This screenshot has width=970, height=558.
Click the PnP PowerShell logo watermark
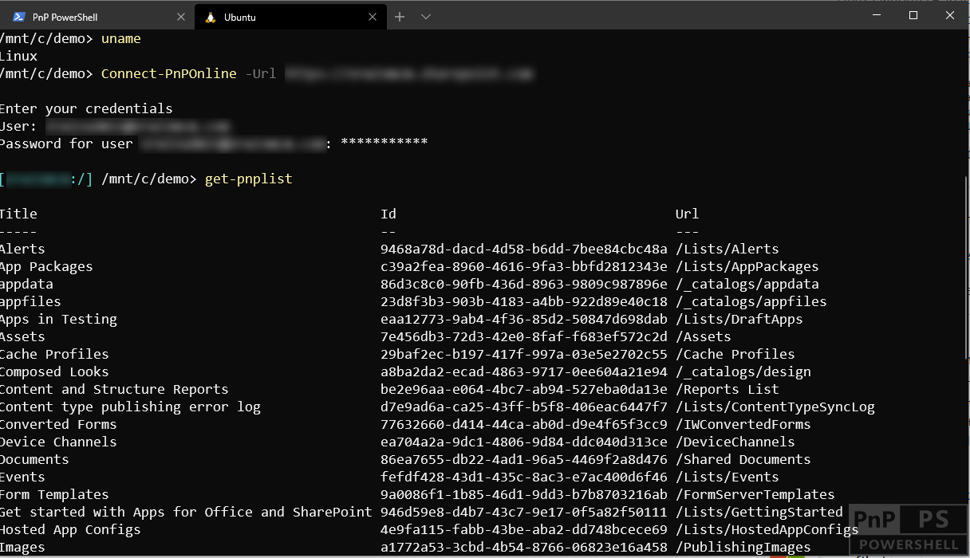[909, 529]
